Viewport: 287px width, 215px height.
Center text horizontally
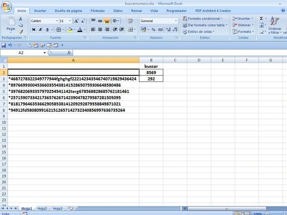point(100,30)
